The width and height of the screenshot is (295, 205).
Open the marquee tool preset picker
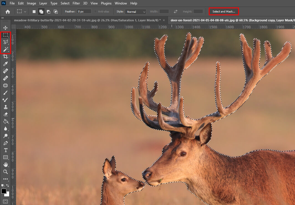click(21, 12)
